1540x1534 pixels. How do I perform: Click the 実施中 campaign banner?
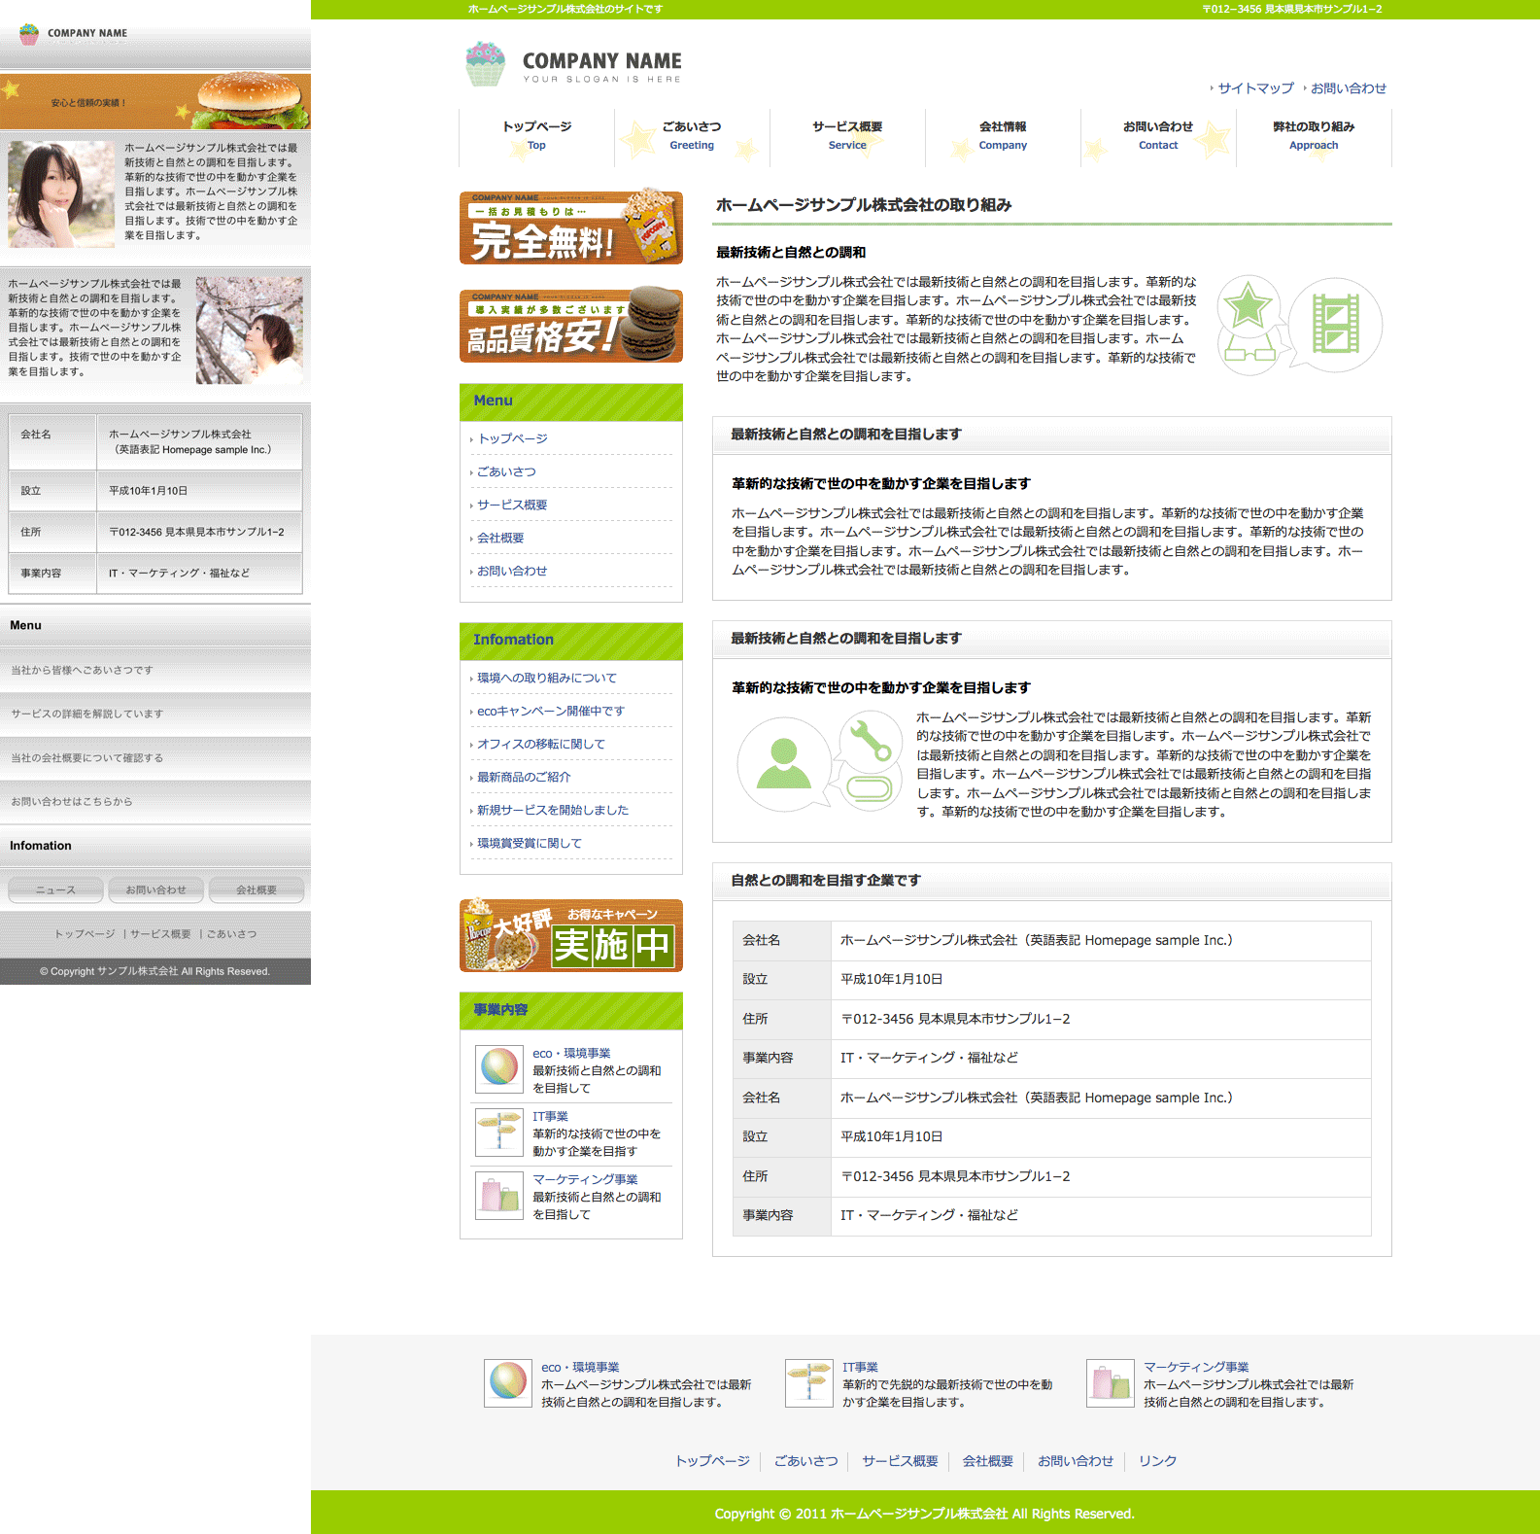[570, 935]
